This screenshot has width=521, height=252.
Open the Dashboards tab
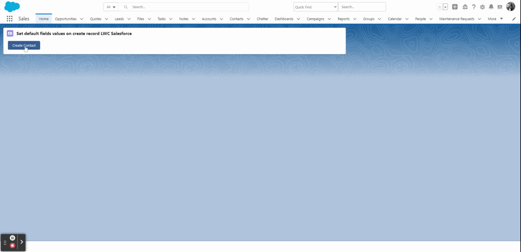click(x=284, y=19)
